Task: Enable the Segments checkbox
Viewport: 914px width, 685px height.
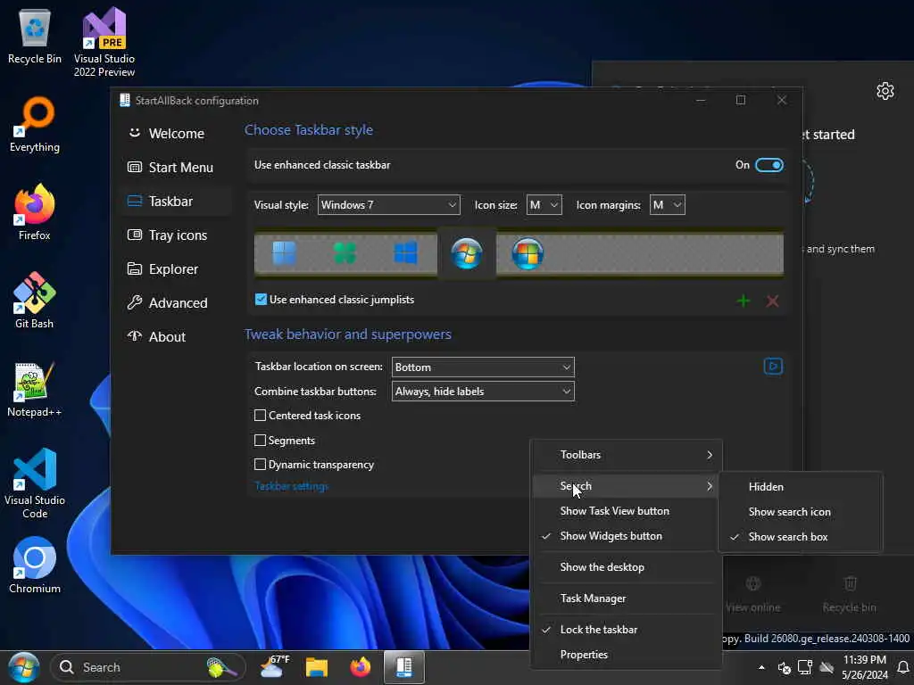Action: pos(260,441)
